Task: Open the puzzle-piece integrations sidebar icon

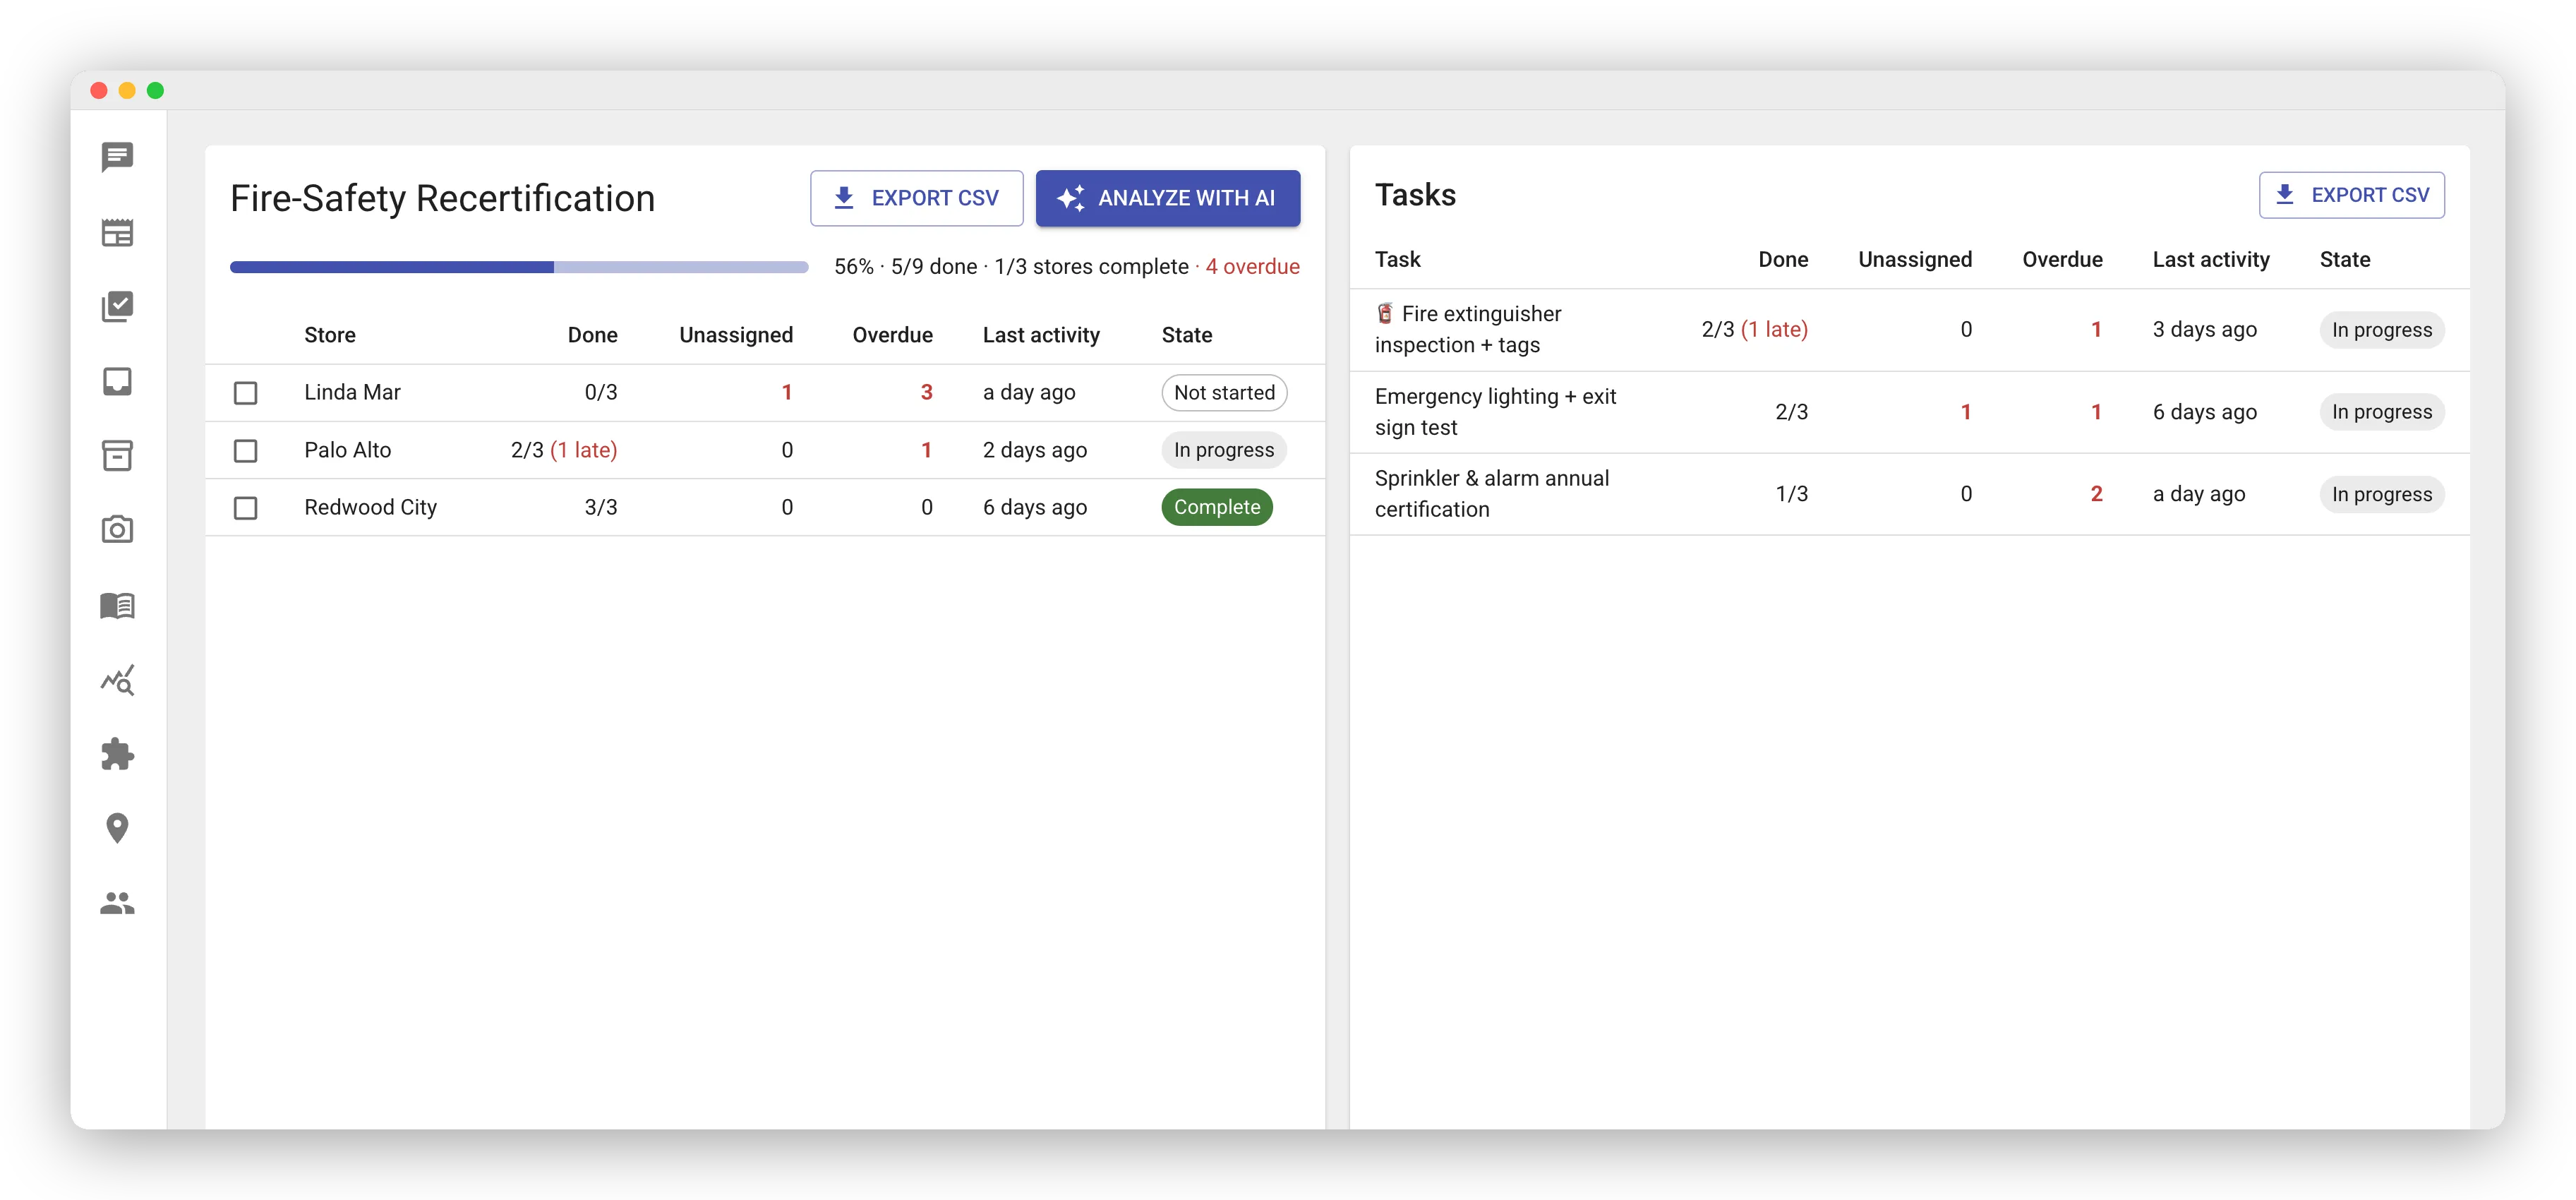Action: point(117,754)
